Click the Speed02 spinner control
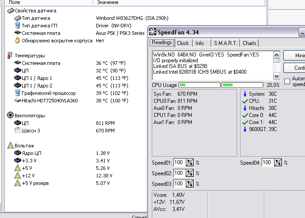The width and height of the screenshot is (305, 218). [x=190, y=173]
